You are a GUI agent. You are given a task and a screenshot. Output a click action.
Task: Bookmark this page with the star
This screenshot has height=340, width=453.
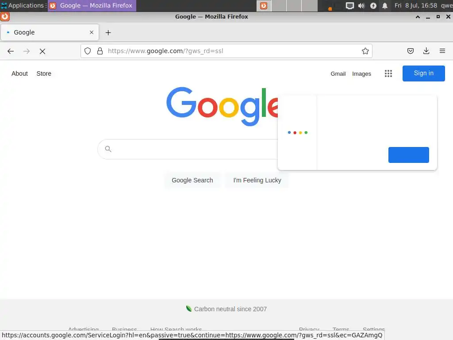365,51
